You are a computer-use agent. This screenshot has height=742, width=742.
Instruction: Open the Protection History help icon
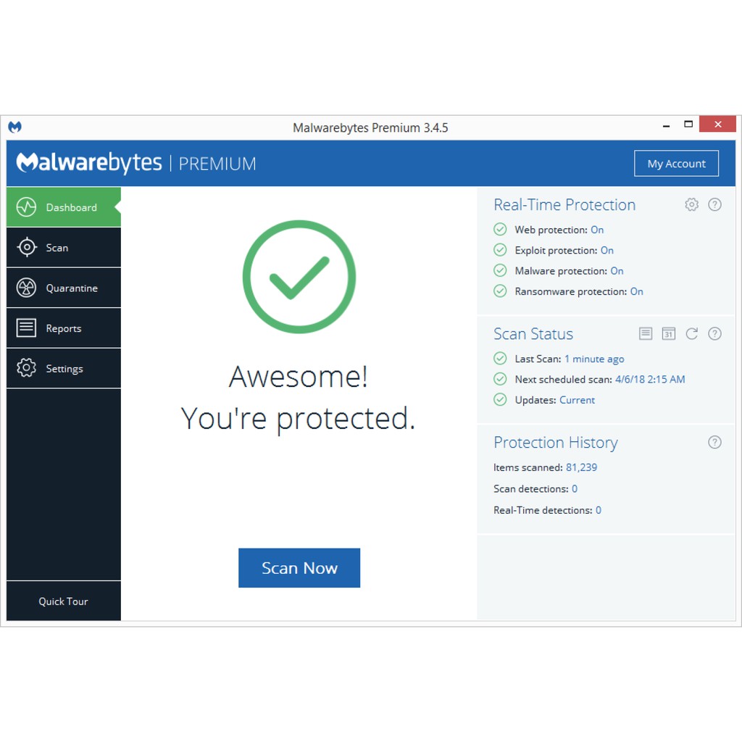(715, 442)
